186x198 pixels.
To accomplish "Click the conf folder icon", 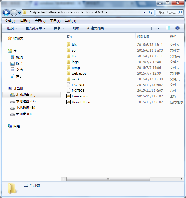I will pos(68,50).
